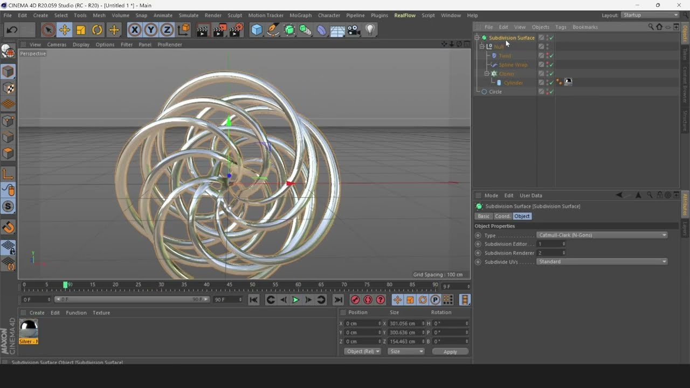690x388 pixels.
Task: Open the spline pen tool palette
Action: (273, 30)
